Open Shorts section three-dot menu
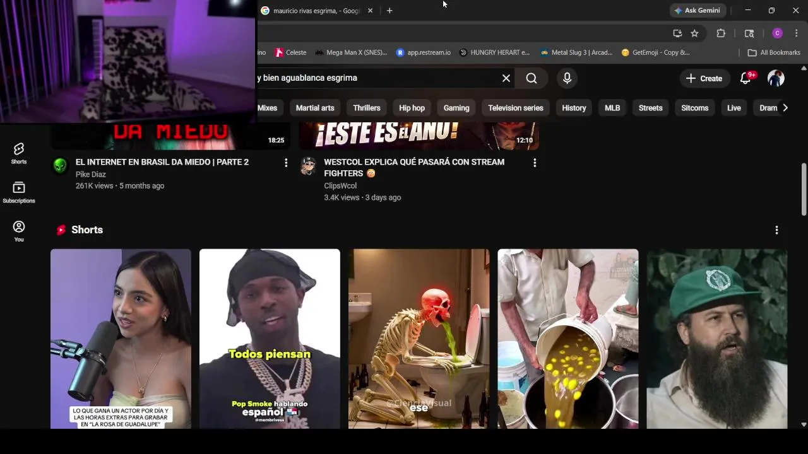 coord(776,230)
